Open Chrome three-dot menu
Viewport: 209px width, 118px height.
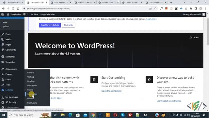point(206,9)
